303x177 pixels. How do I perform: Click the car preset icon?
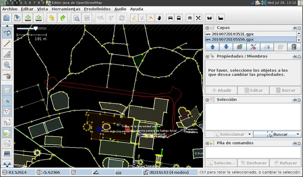tap(170, 18)
